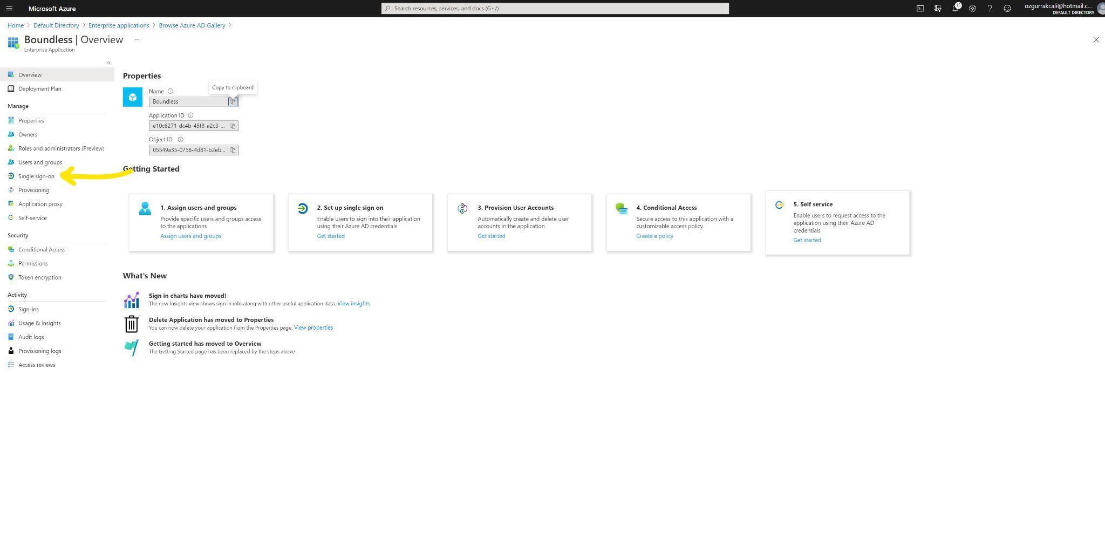Screen dimensions: 1105x553
Task: Close the Boundless Overview blade
Action: [1096, 40]
